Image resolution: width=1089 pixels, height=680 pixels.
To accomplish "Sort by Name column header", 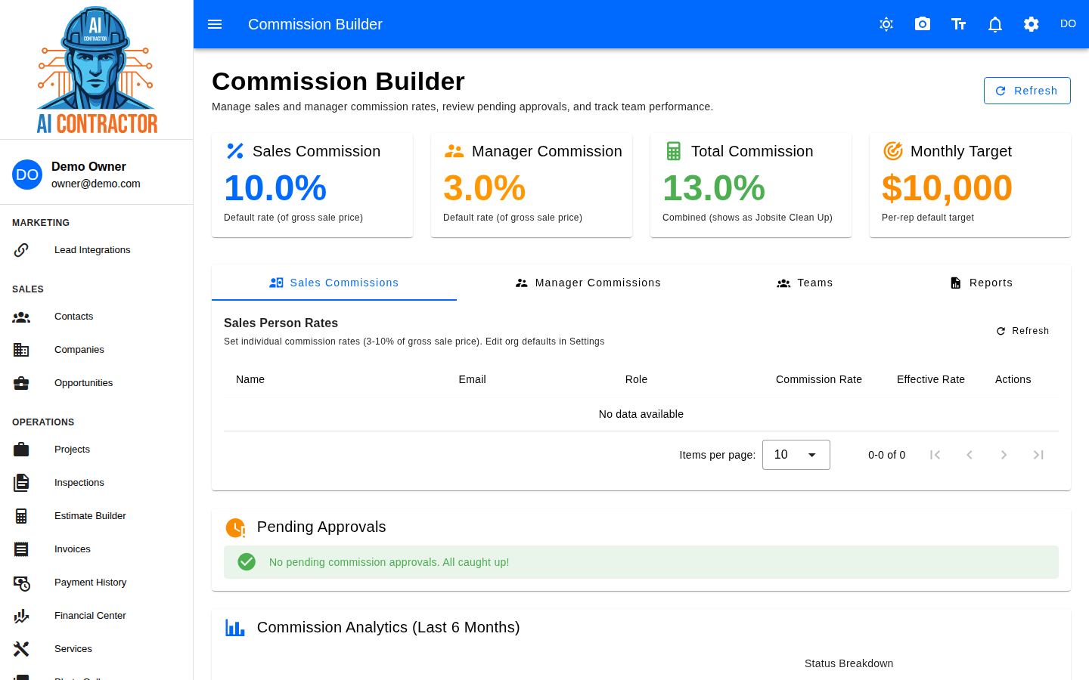I will click(x=250, y=379).
